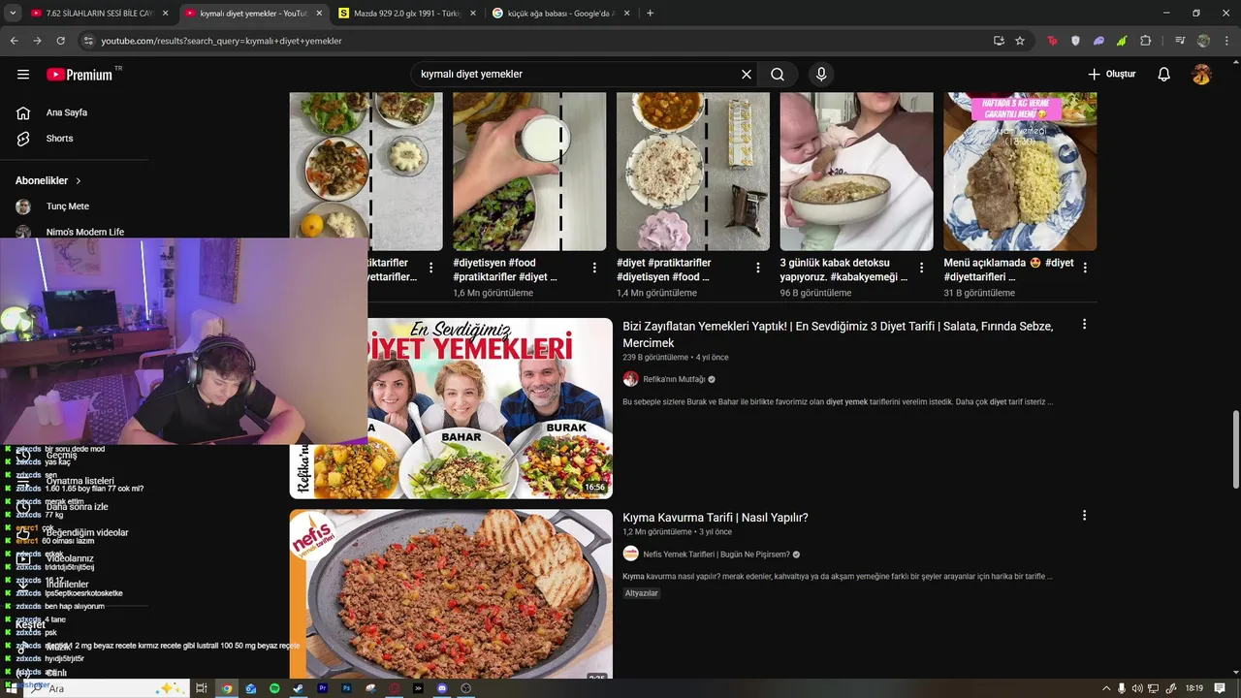Image resolution: width=1241 pixels, height=698 pixels.
Task: Expand the Abonelikler section chevron
Action: click(79, 181)
